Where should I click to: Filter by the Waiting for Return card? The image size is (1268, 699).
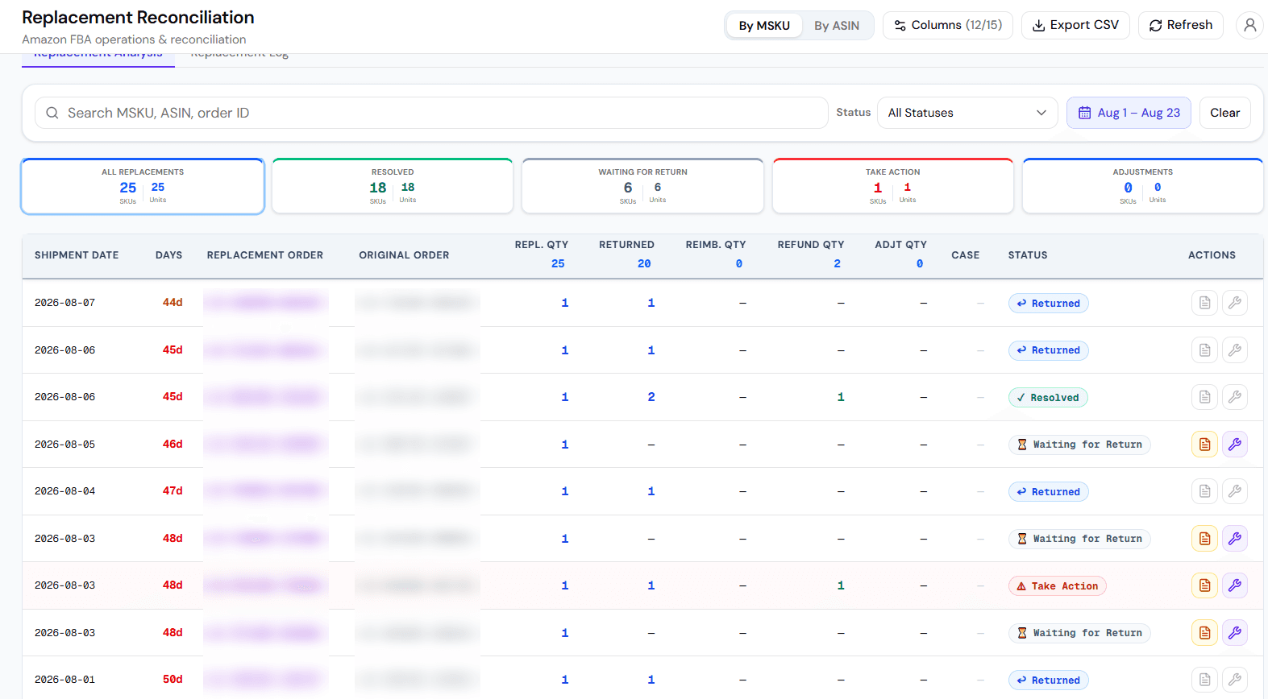(x=642, y=186)
